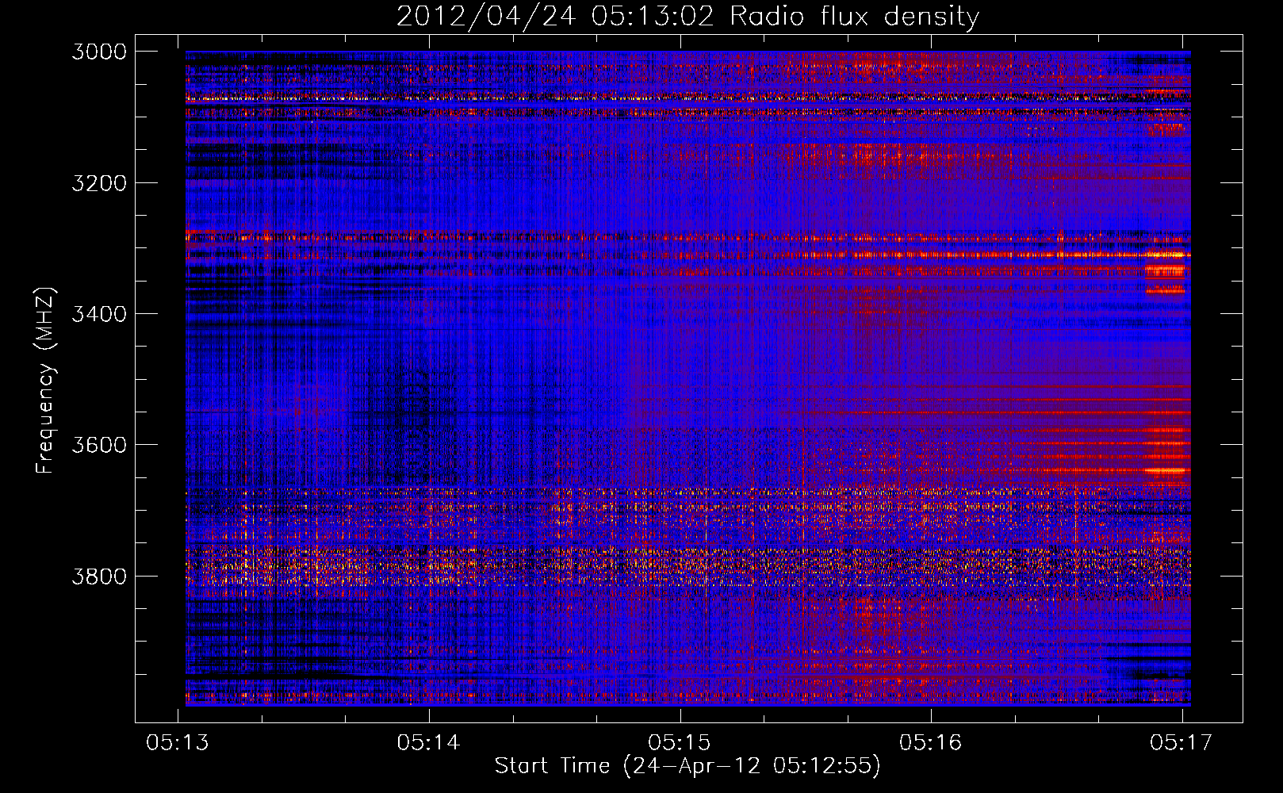Click the "Start Time (24-Apr-12 05:12:55)" caption
The width and height of the screenshot is (1283, 793).
(x=687, y=766)
